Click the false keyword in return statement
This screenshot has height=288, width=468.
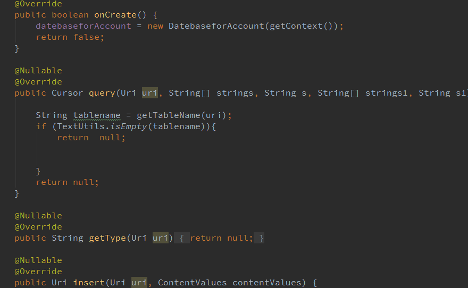(x=86, y=37)
